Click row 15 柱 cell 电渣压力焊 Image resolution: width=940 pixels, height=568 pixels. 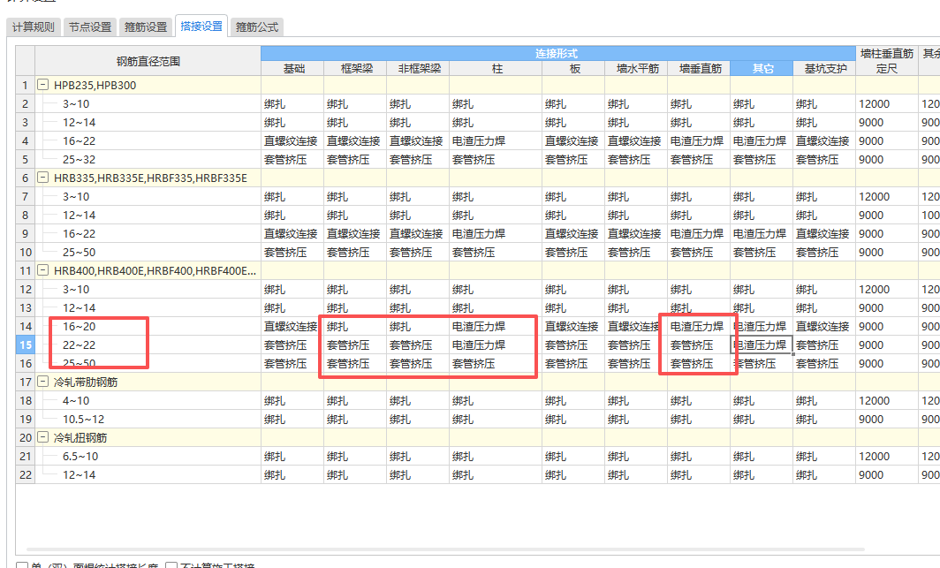tap(496, 345)
